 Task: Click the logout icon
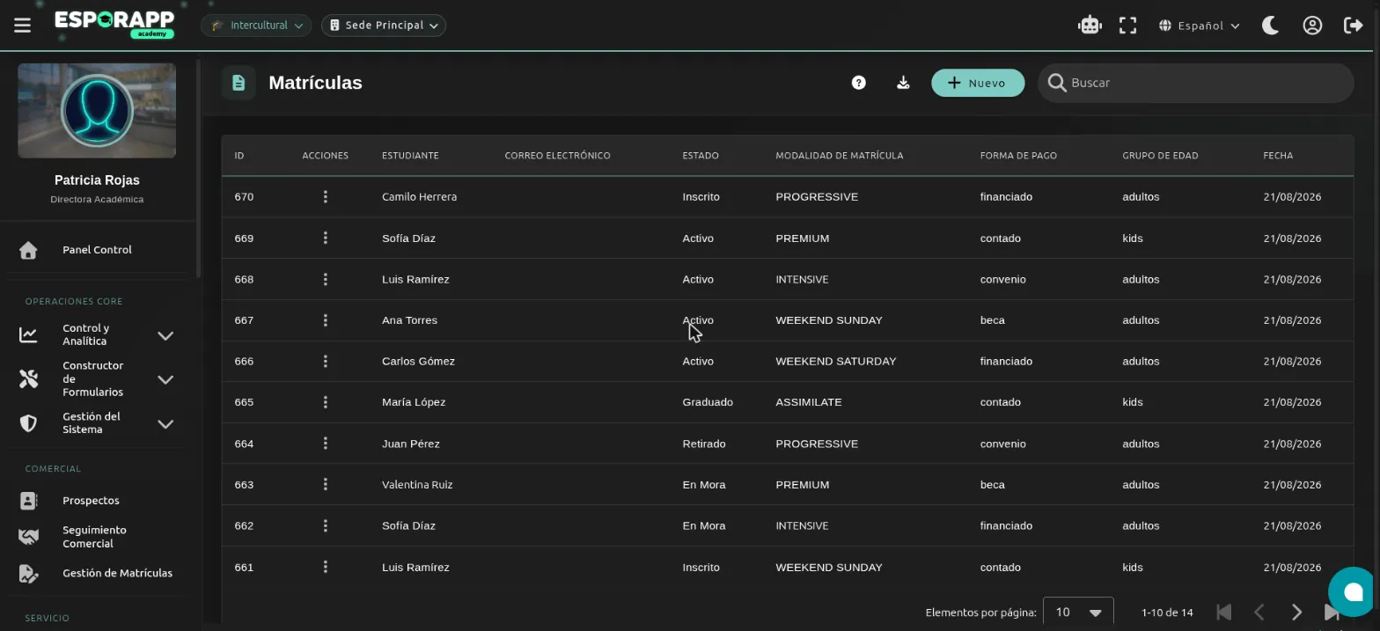tap(1353, 26)
